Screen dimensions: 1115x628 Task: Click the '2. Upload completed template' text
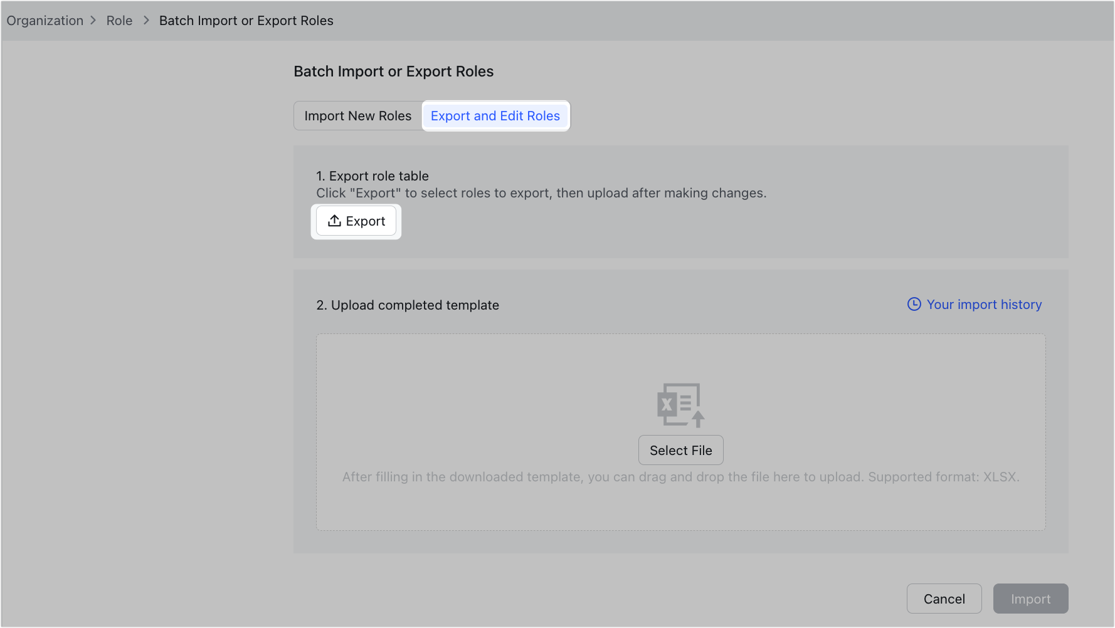408,305
